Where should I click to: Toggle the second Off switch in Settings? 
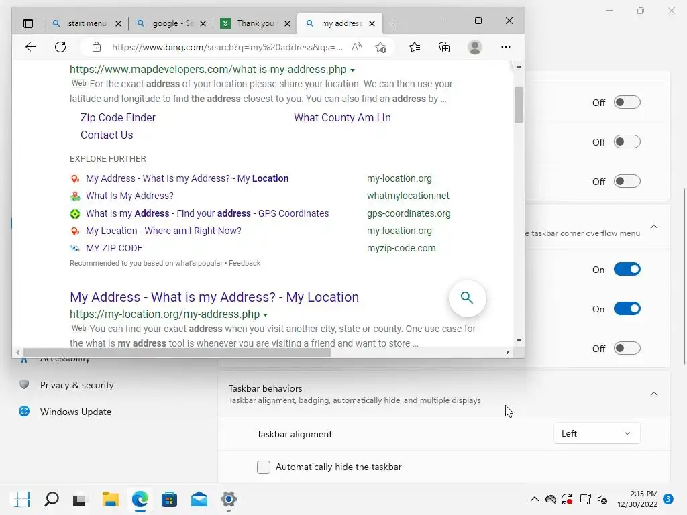[x=627, y=141]
